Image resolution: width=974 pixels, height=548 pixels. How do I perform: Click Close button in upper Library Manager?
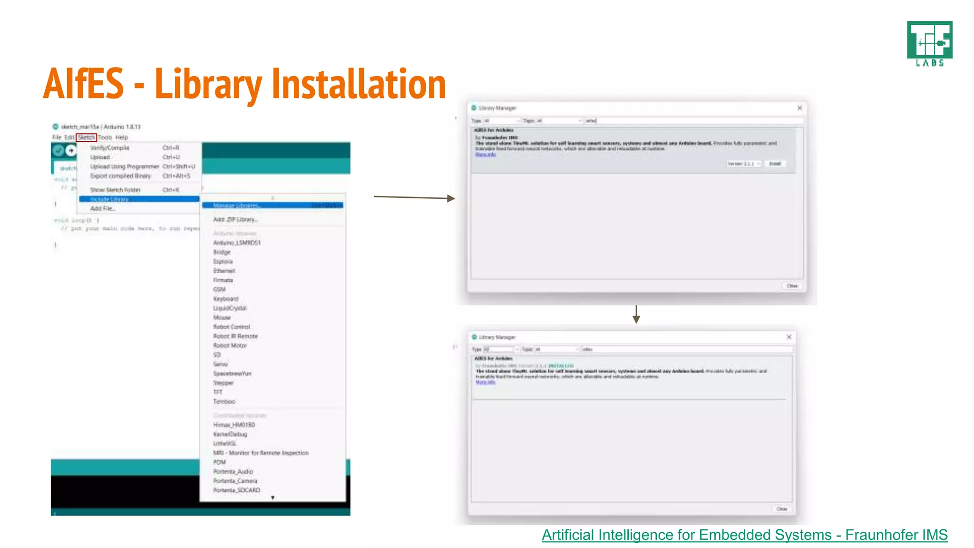tap(792, 286)
